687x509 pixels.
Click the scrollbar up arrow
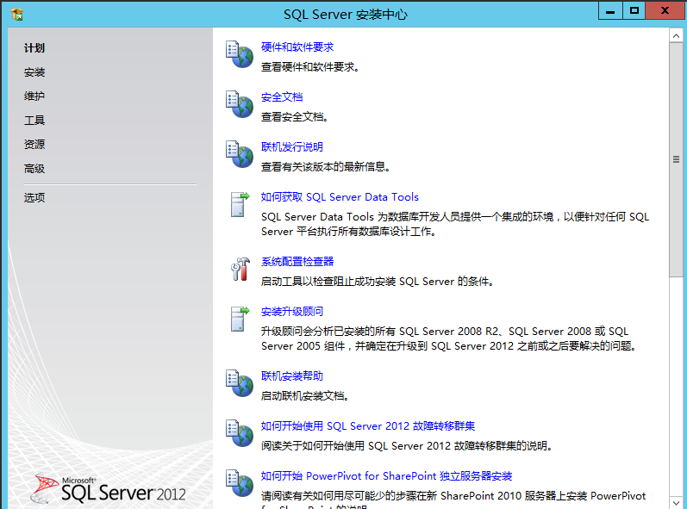pos(676,35)
